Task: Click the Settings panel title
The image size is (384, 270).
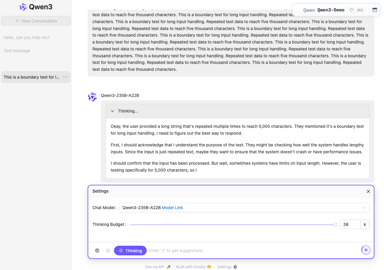Action: pos(100,191)
